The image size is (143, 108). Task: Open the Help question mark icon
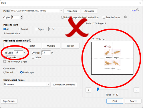(138, 10)
